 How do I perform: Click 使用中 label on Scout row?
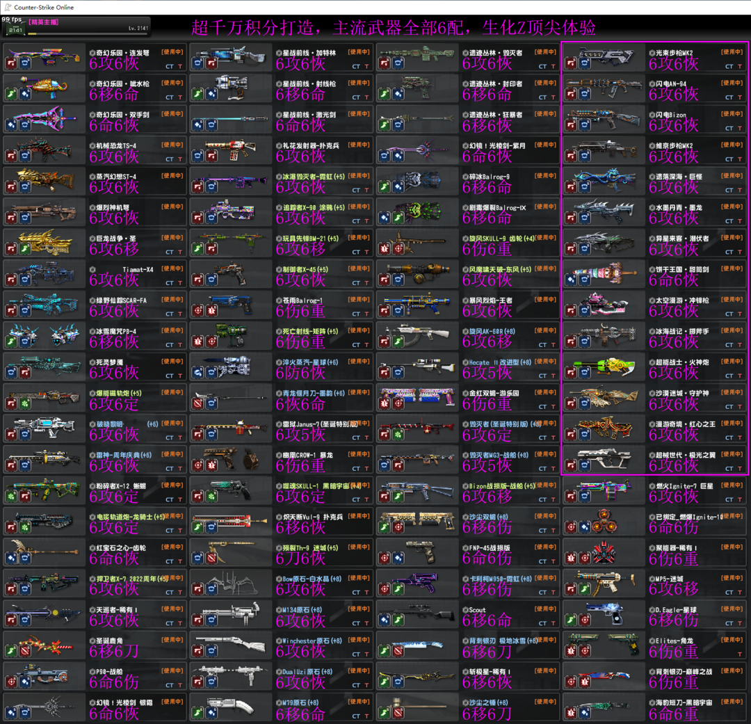tap(546, 609)
